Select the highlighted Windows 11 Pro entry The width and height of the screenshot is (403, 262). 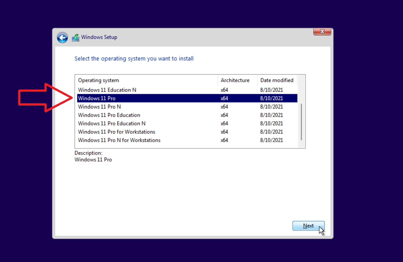click(97, 98)
